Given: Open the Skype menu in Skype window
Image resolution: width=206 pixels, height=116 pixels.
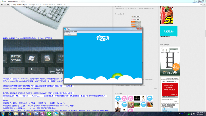Looking at the screenshot, I should tap(67, 32).
